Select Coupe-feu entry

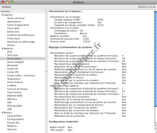[13, 123]
